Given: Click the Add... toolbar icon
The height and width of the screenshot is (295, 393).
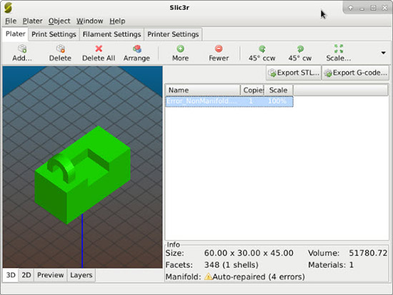Looking at the screenshot, I should point(22,49).
